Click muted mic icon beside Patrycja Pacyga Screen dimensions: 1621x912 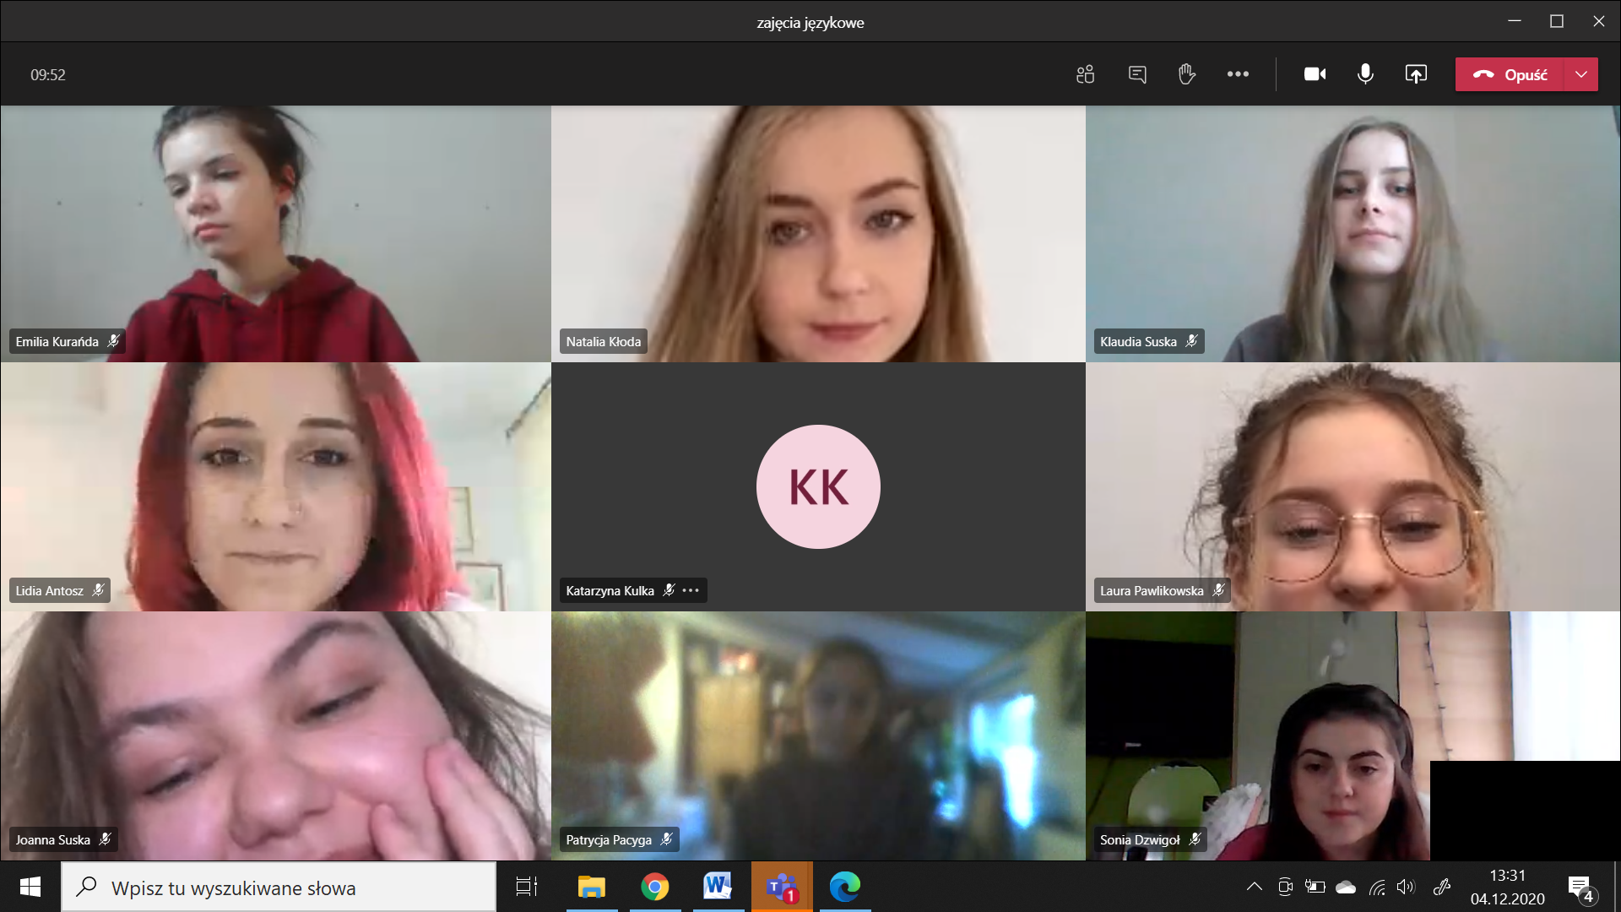pos(666,839)
